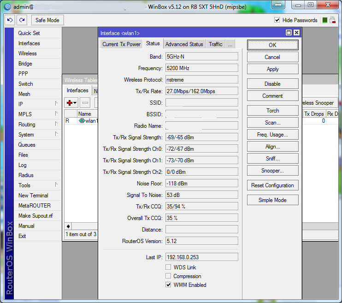Switch to Simple Mode
342x303 pixels.
pos(273,200)
